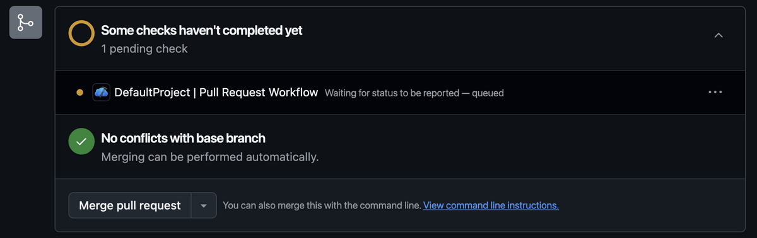Click 'Merging can be performed automatically.' text
757x238 pixels.
coord(210,156)
